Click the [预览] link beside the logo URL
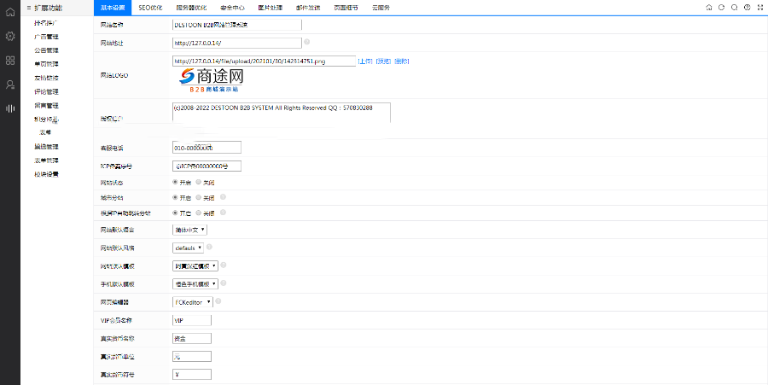 point(383,61)
